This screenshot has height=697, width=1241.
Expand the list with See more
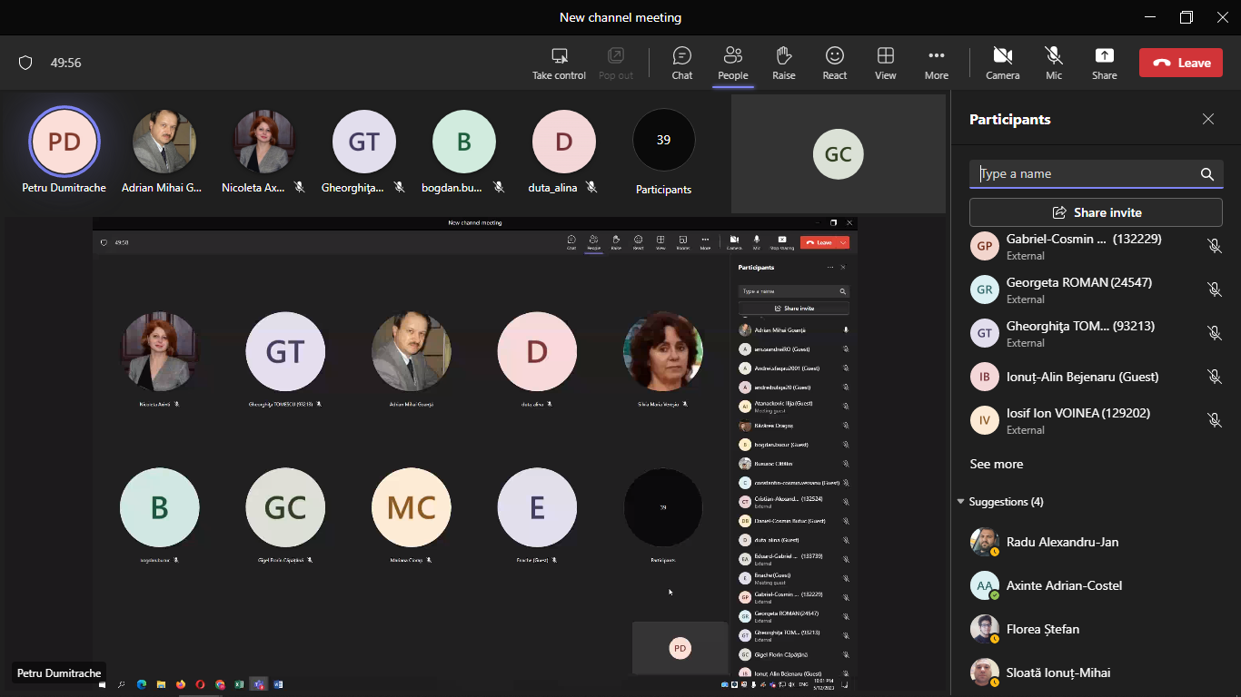pos(996,464)
